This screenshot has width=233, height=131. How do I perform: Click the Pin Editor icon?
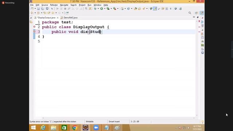point(67,13)
